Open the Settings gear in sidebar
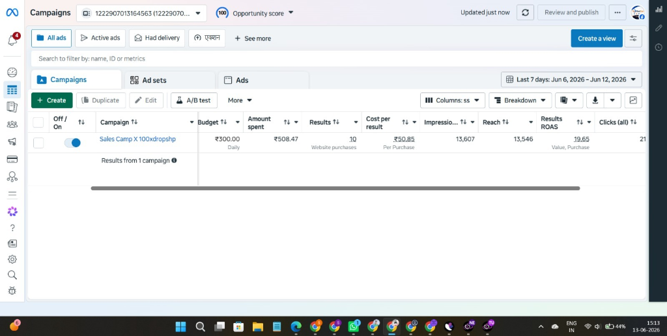This screenshot has height=336, width=667. [12, 259]
